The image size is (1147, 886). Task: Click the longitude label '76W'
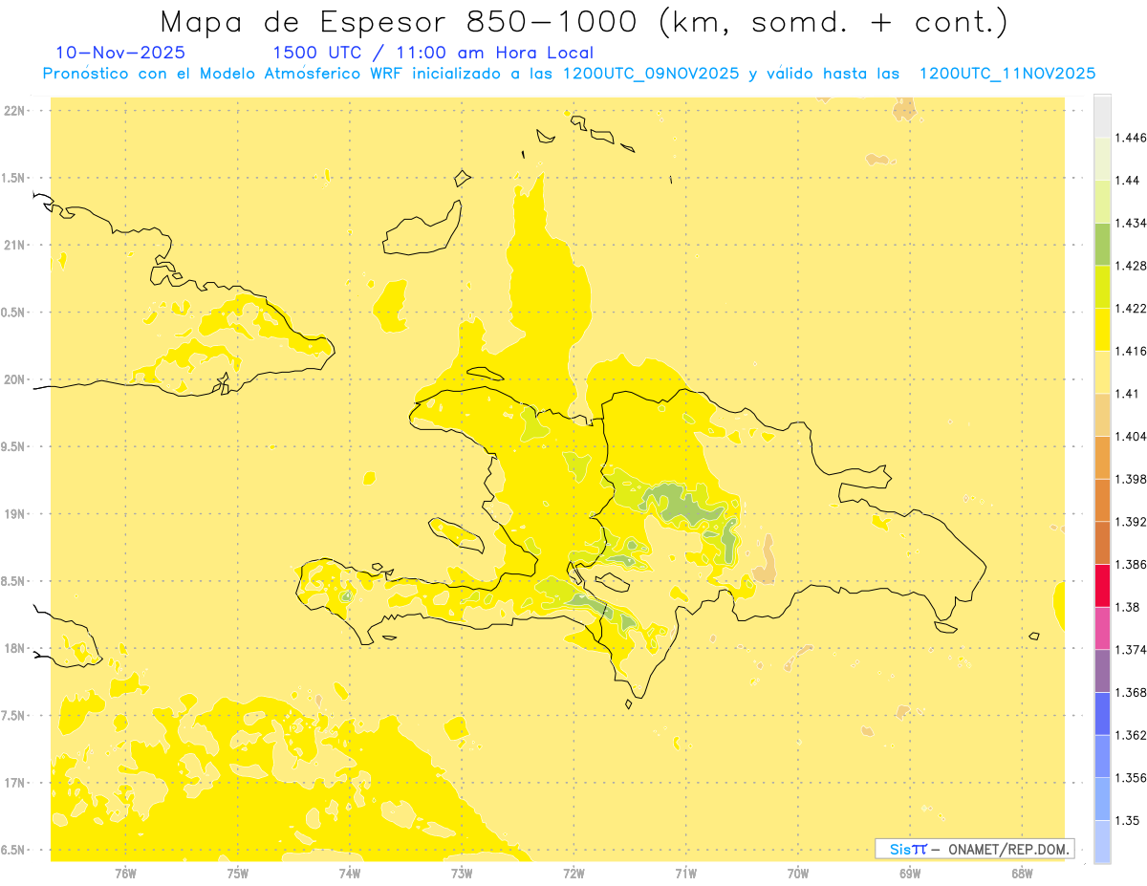125,874
